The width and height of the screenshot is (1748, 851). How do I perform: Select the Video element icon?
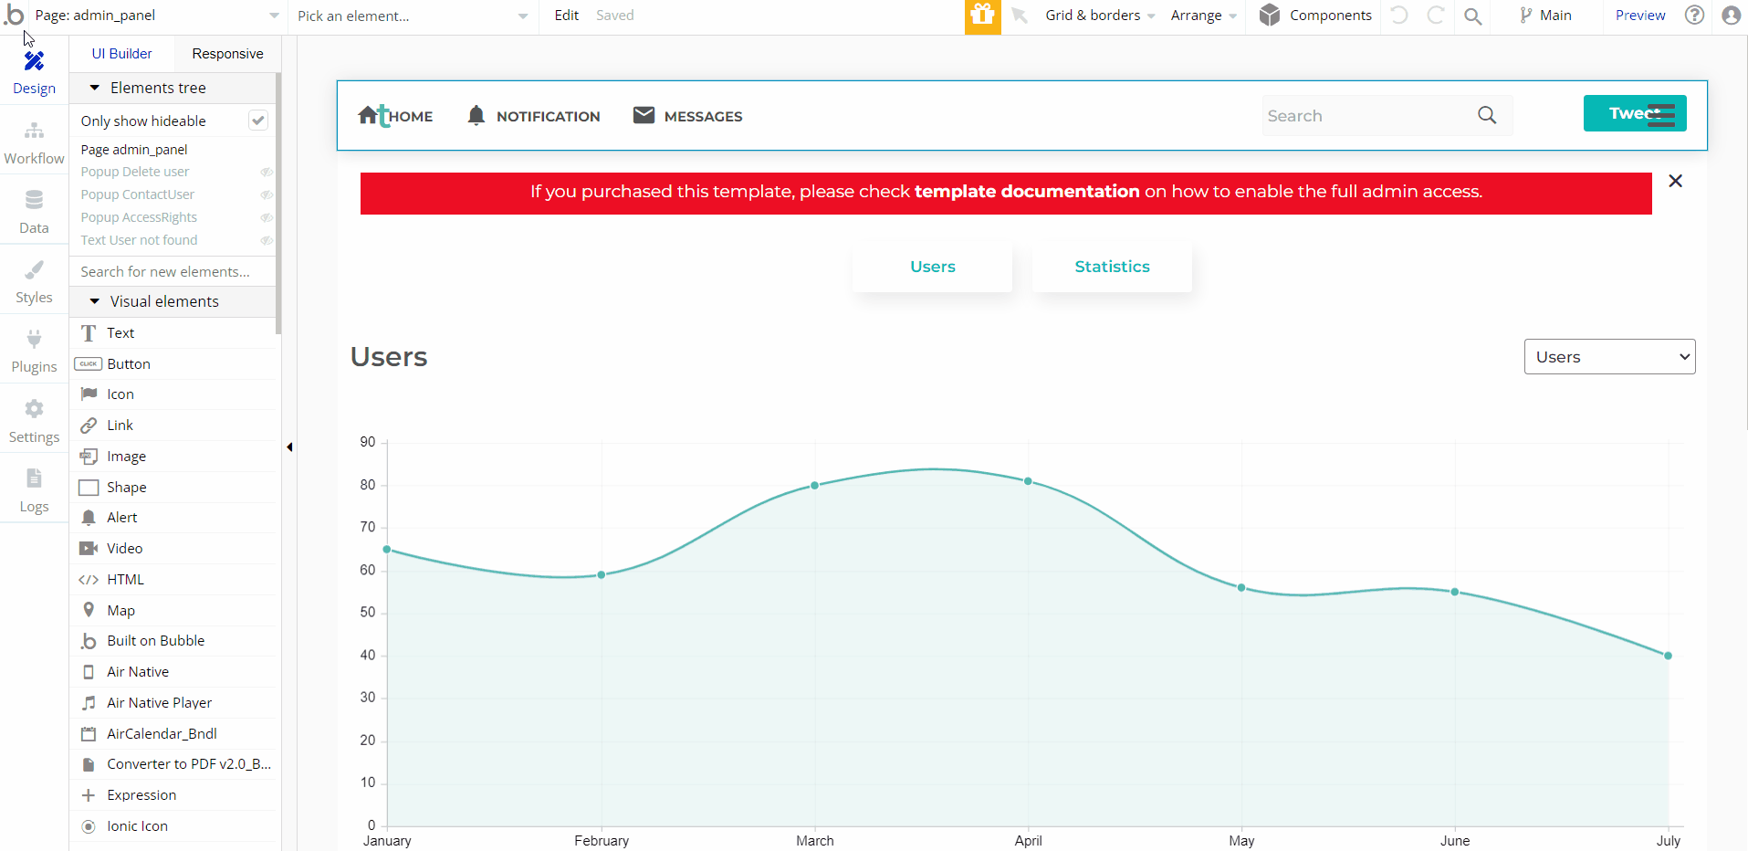tap(89, 548)
